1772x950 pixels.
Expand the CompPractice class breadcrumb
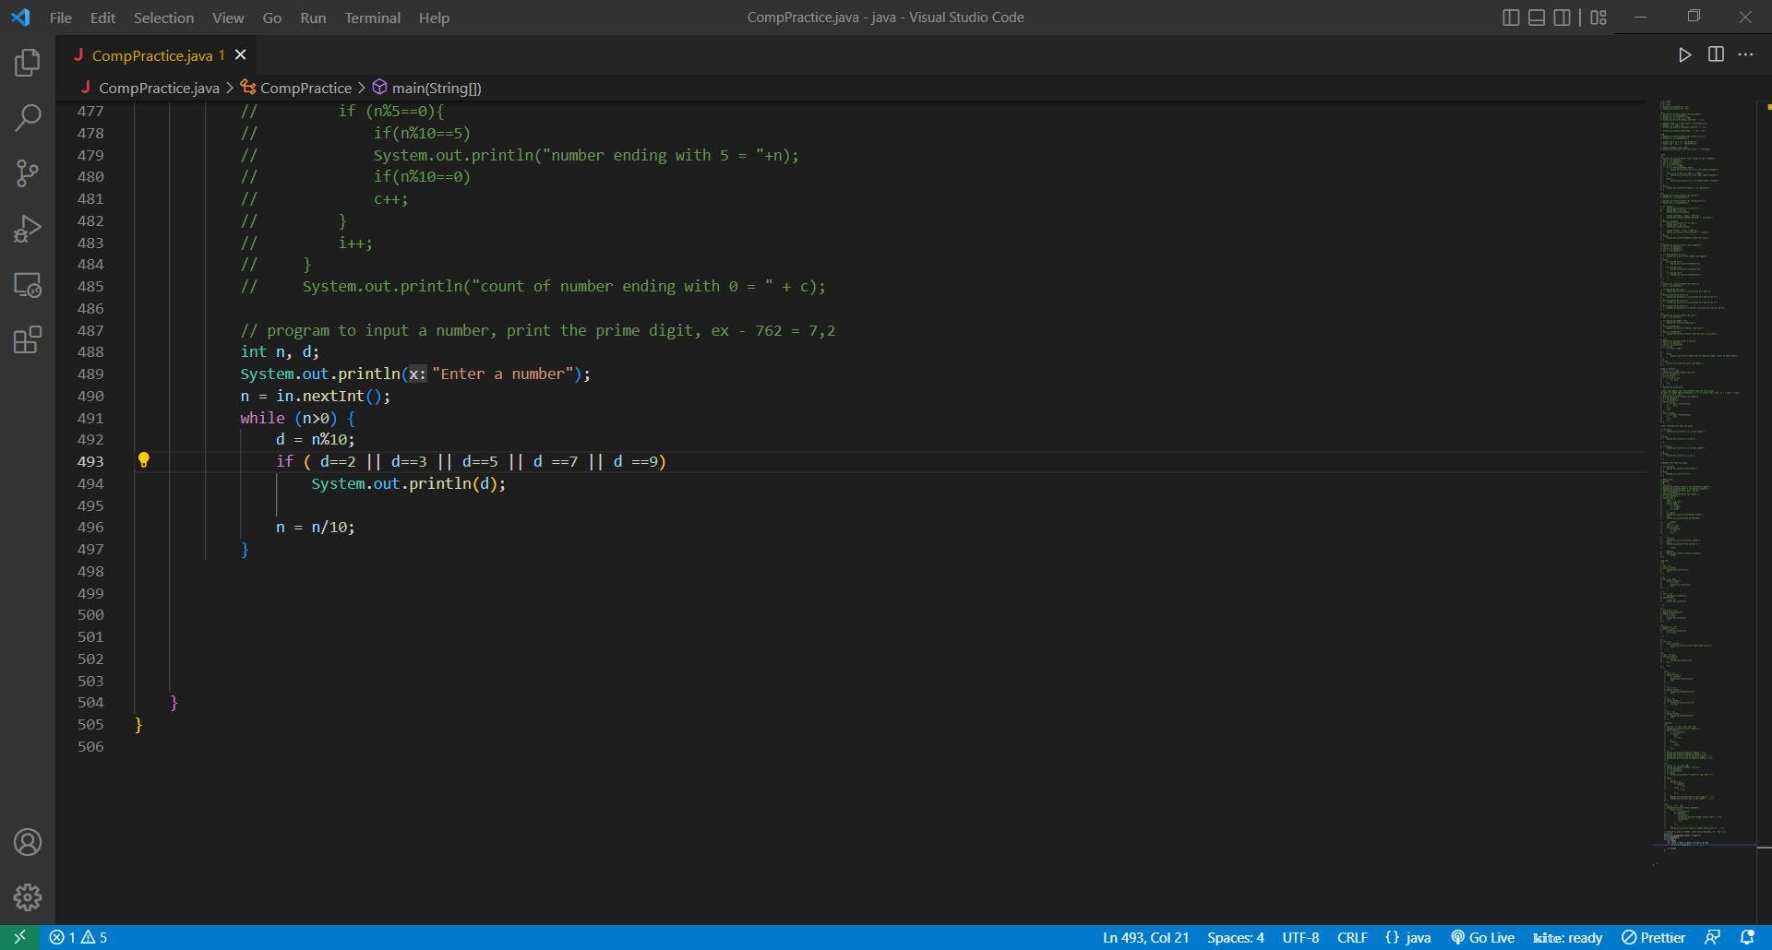click(x=305, y=88)
